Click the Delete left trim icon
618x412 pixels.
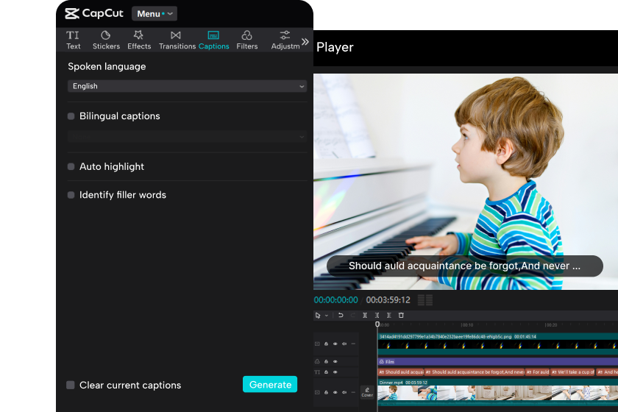click(377, 315)
